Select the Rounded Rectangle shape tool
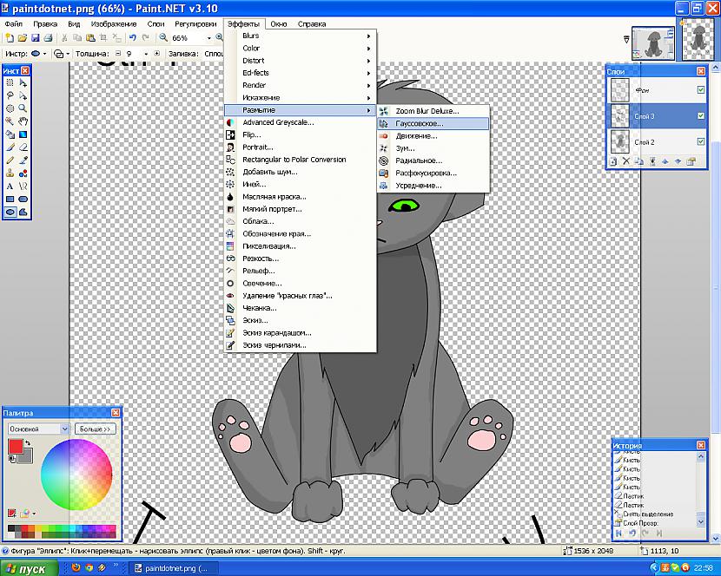 pos(23,199)
